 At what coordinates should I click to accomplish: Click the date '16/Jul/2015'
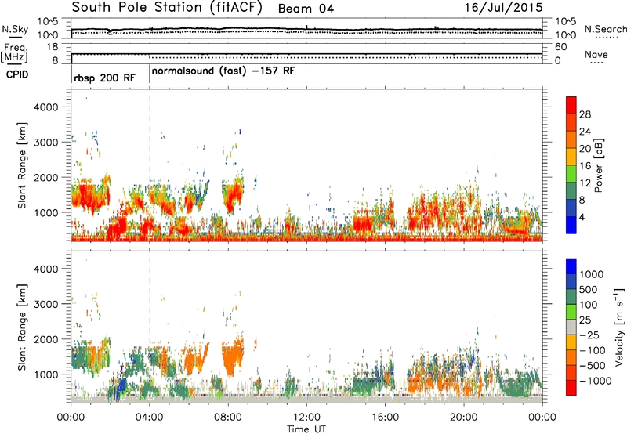coord(503,7)
